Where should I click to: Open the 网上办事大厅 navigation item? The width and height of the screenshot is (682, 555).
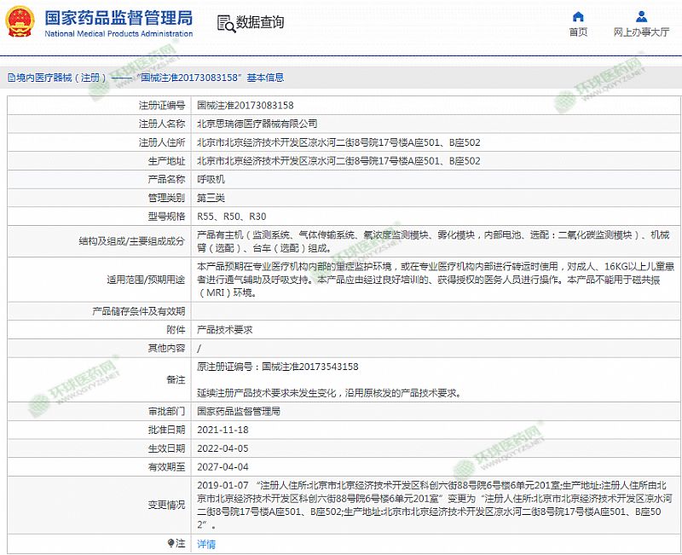[641, 32]
